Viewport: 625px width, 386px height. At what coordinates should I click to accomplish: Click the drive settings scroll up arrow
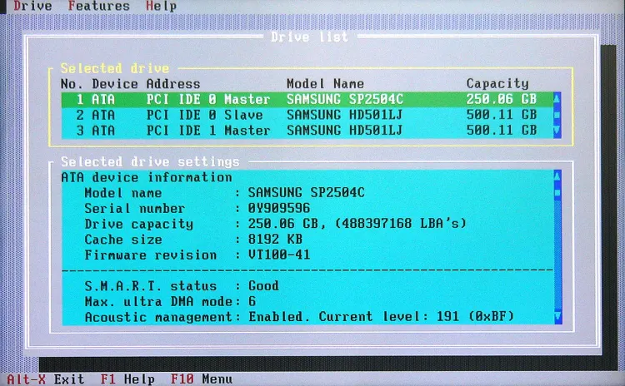pos(557,176)
